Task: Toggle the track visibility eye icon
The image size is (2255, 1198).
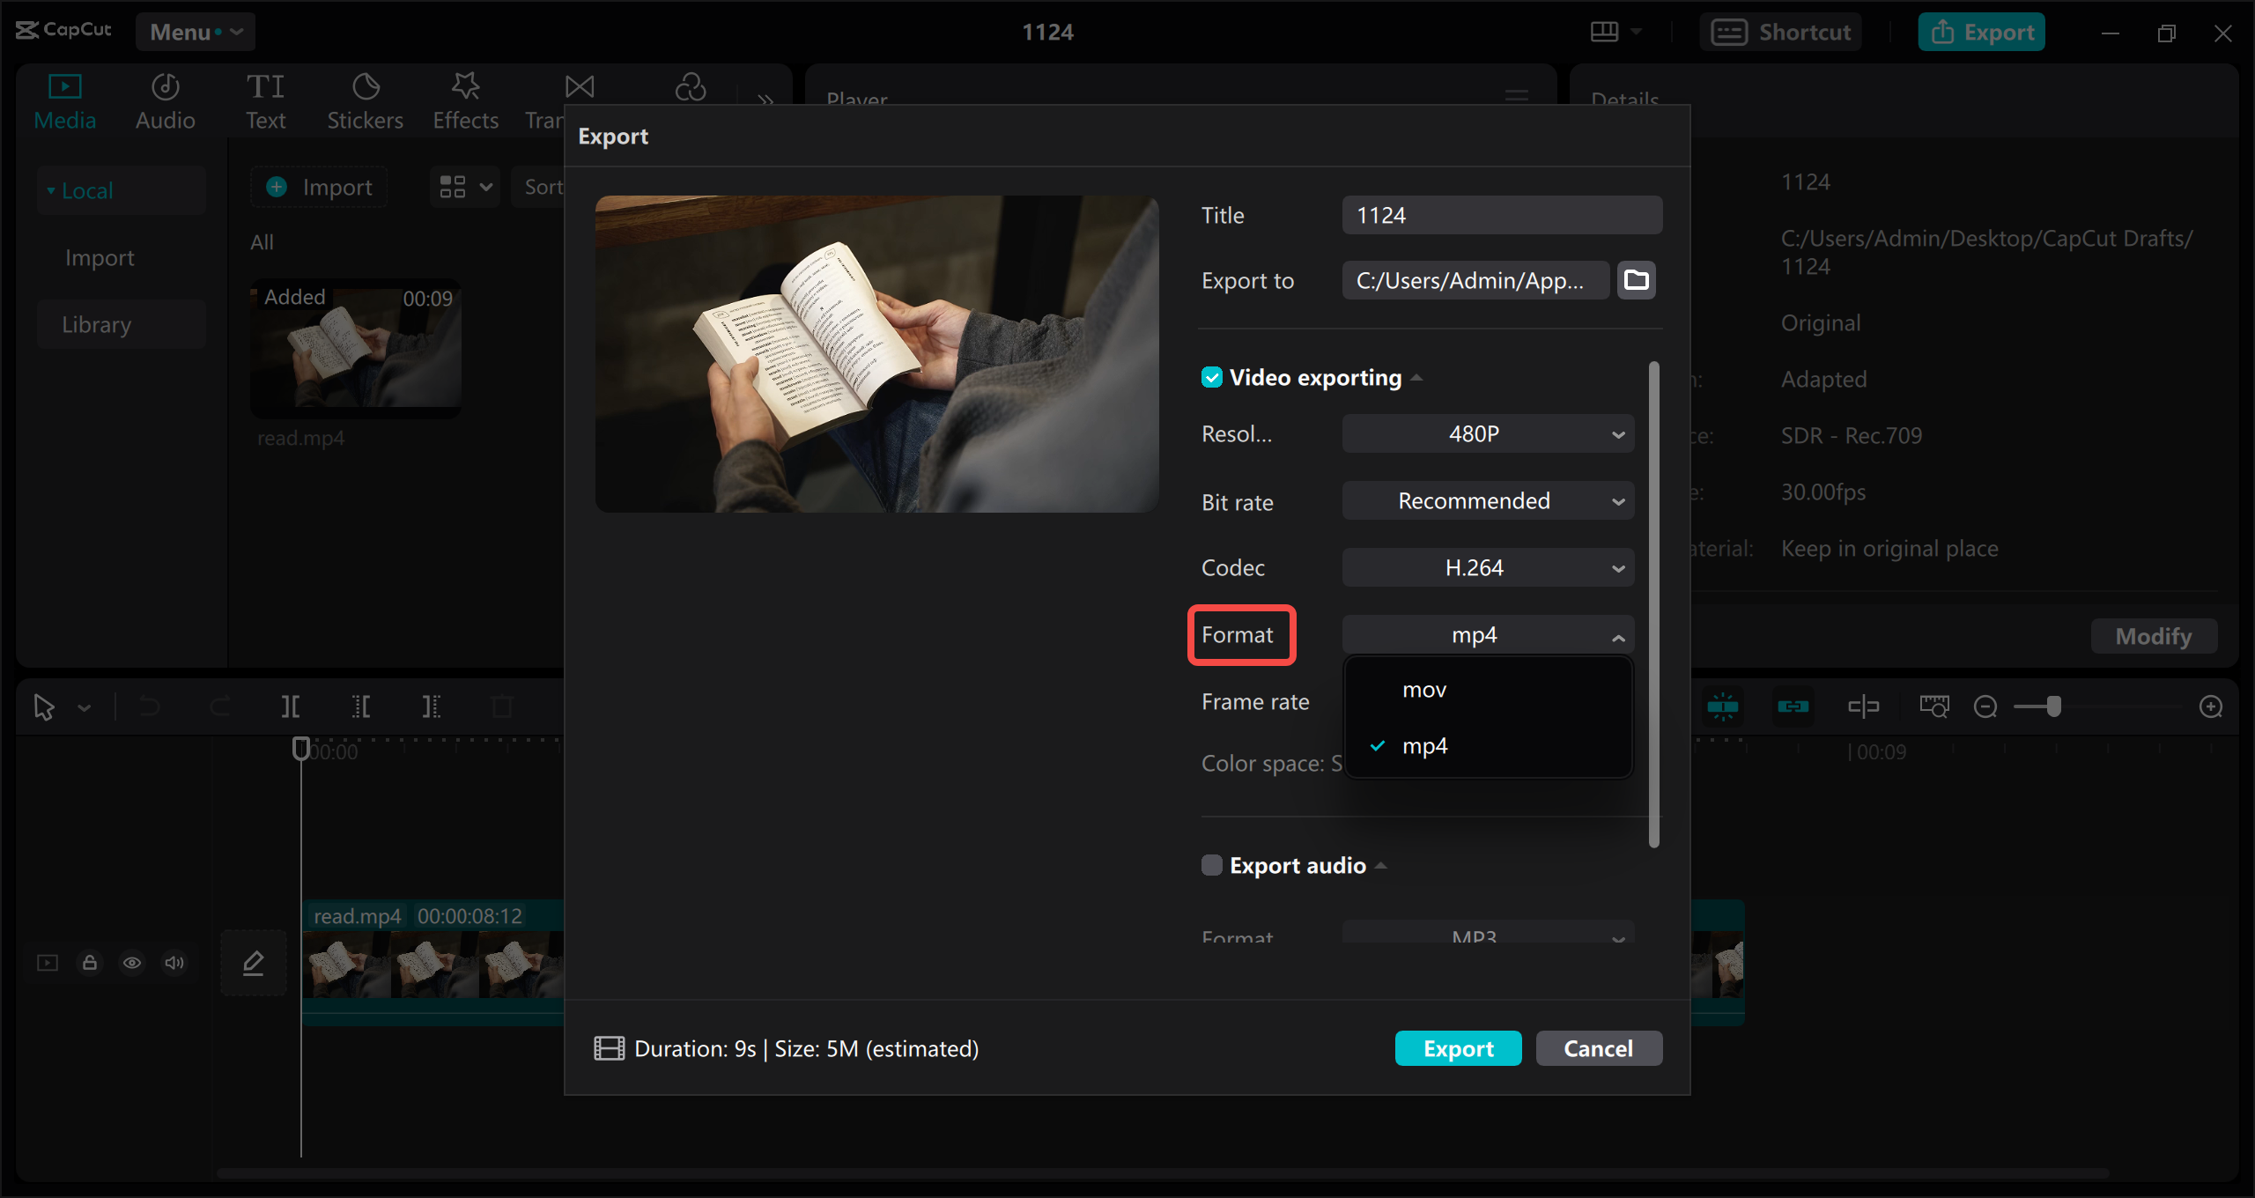Action: [133, 962]
